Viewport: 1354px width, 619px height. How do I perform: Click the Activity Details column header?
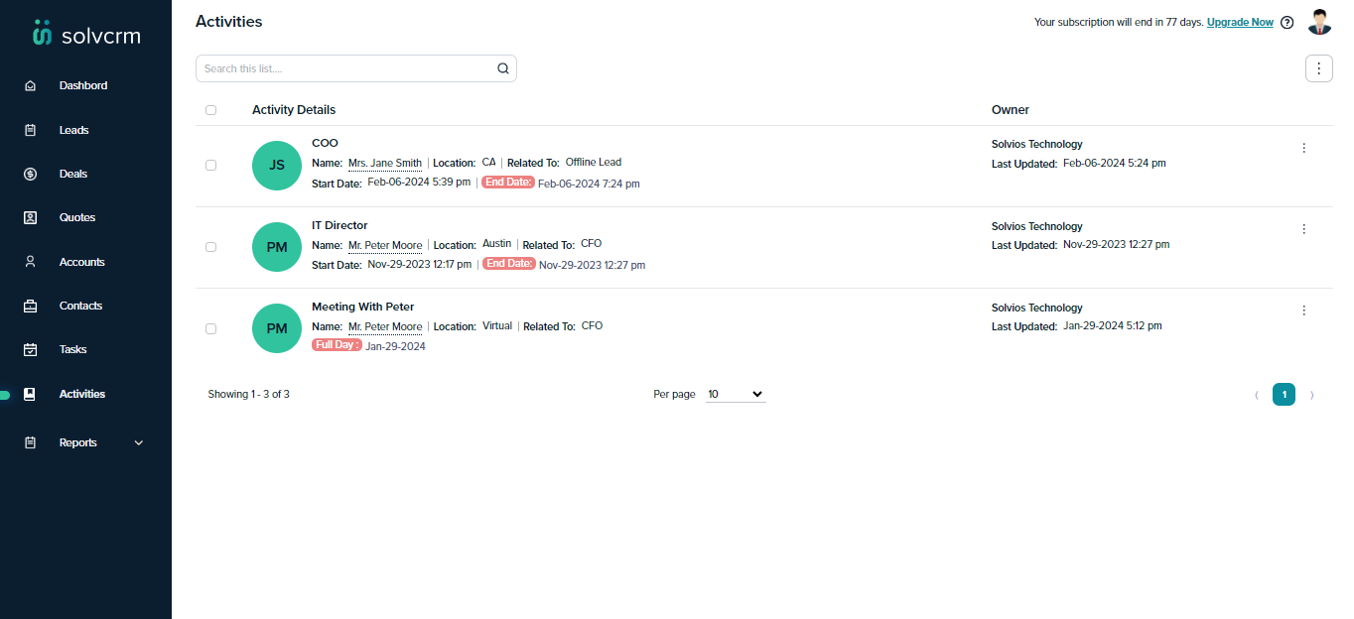click(x=294, y=110)
